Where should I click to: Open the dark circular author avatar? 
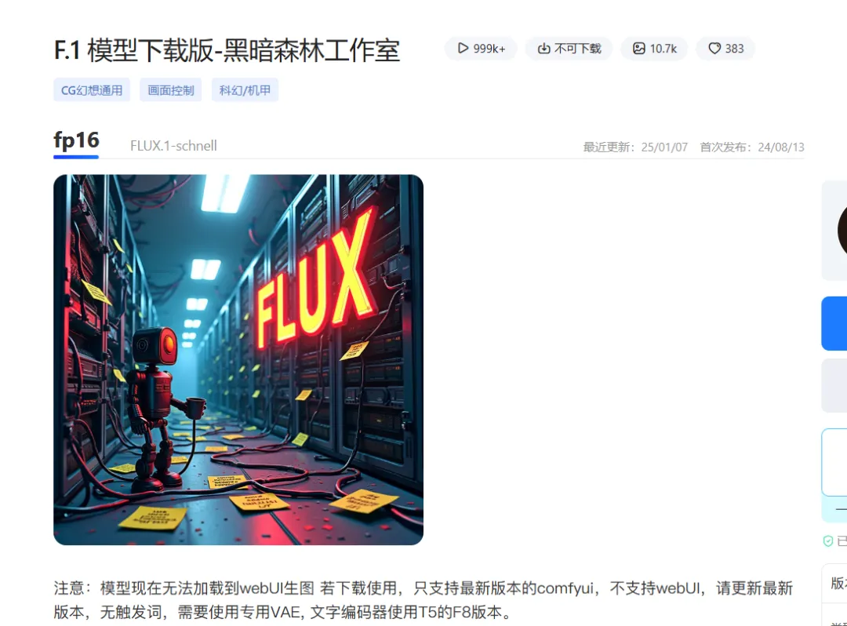pos(842,231)
